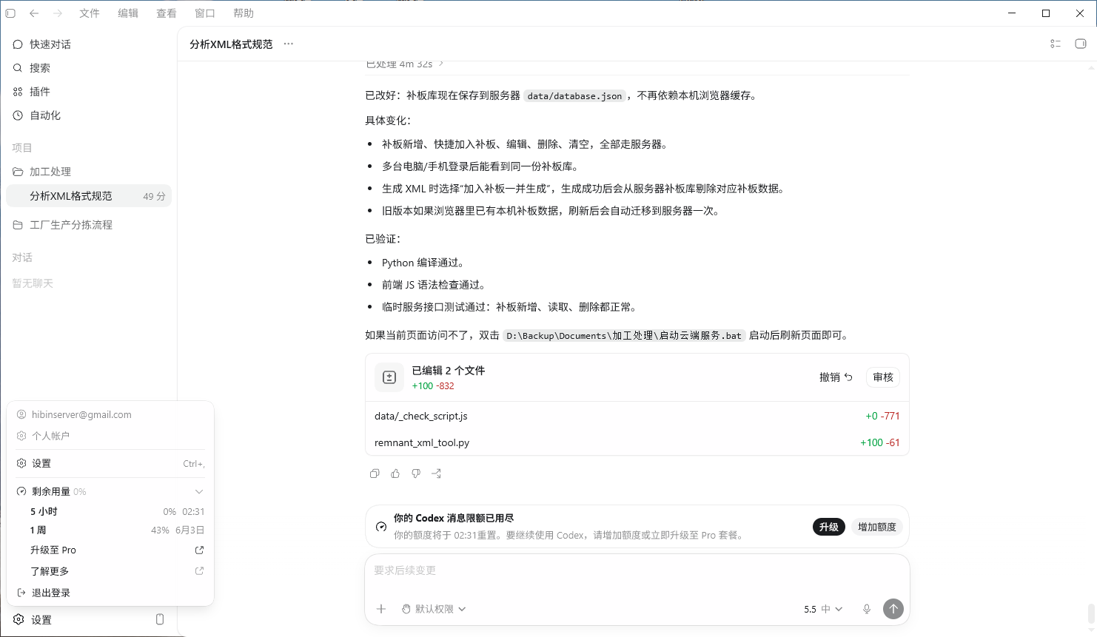
Task: Open the data/_check_script.js file row
Action: tap(637, 416)
